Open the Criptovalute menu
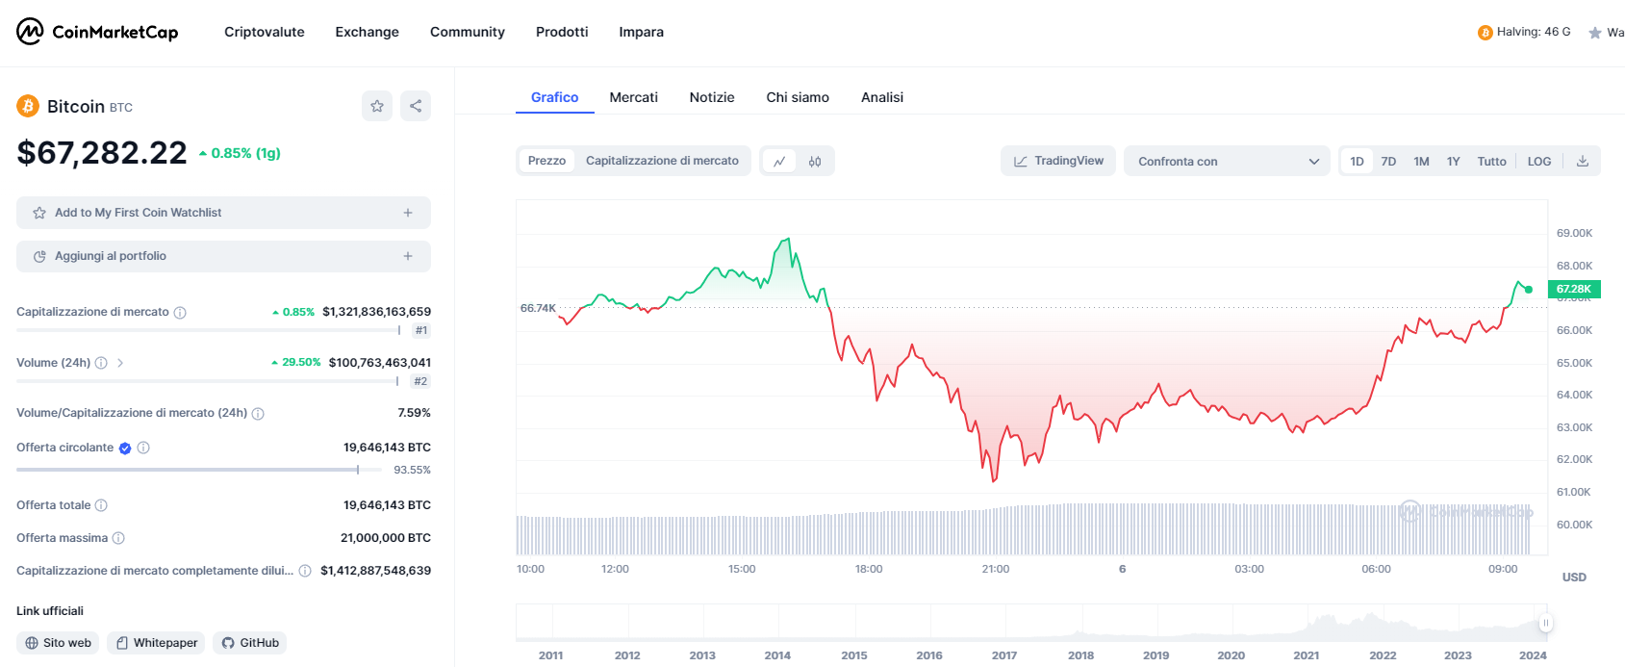Screen dimensions: 1625x667 (x=265, y=32)
